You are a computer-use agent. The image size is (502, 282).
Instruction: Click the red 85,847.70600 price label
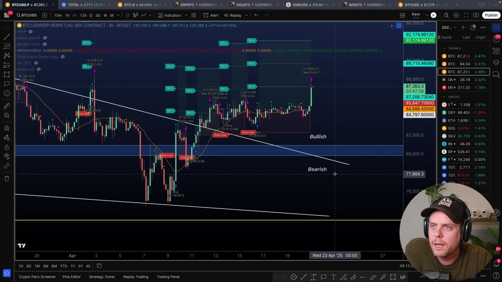click(419, 103)
